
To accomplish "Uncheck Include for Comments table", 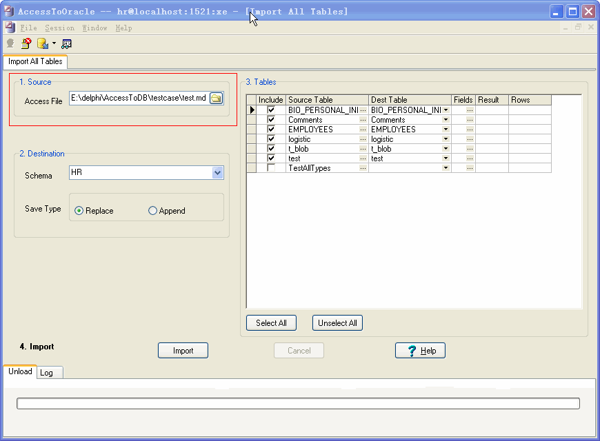I will (271, 120).
